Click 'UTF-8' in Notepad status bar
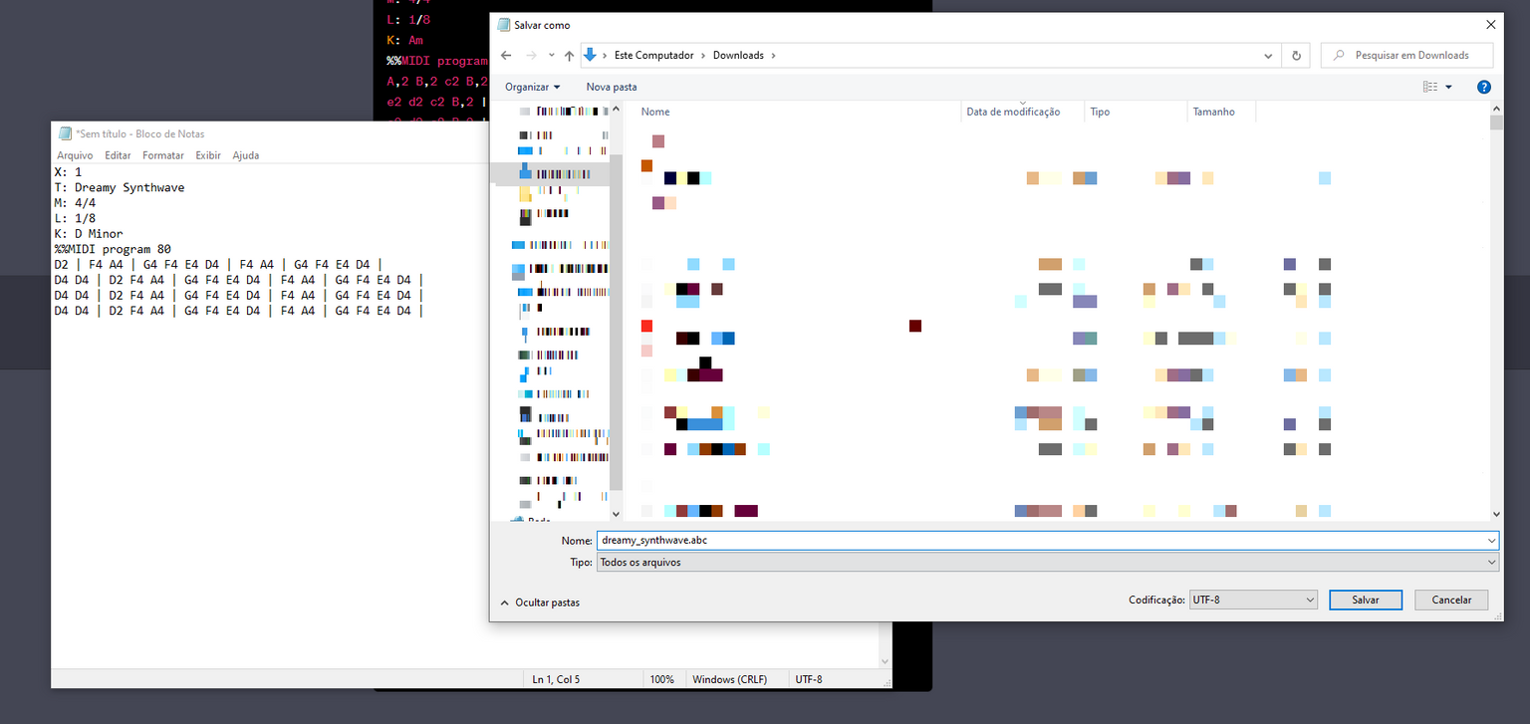1530x724 pixels. tap(809, 679)
